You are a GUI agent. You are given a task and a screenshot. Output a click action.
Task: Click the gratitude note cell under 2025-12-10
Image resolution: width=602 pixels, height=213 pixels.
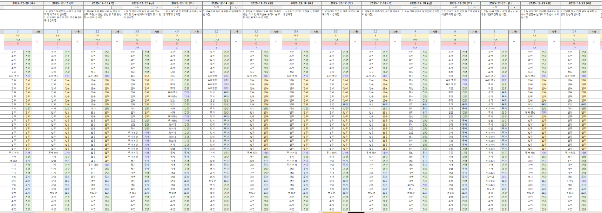[x=63, y=19]
